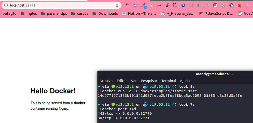Open the font finder magnifier extension
Screen dimensions: 253x123
coord(167,5)
